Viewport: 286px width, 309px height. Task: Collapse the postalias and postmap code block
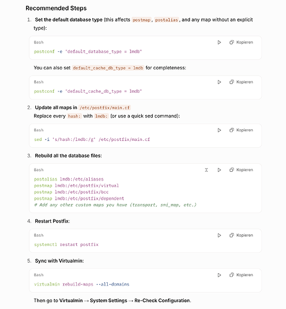click(206, 170)
